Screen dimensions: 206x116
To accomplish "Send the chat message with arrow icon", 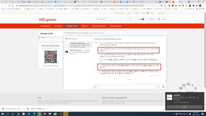I will 164,87.
